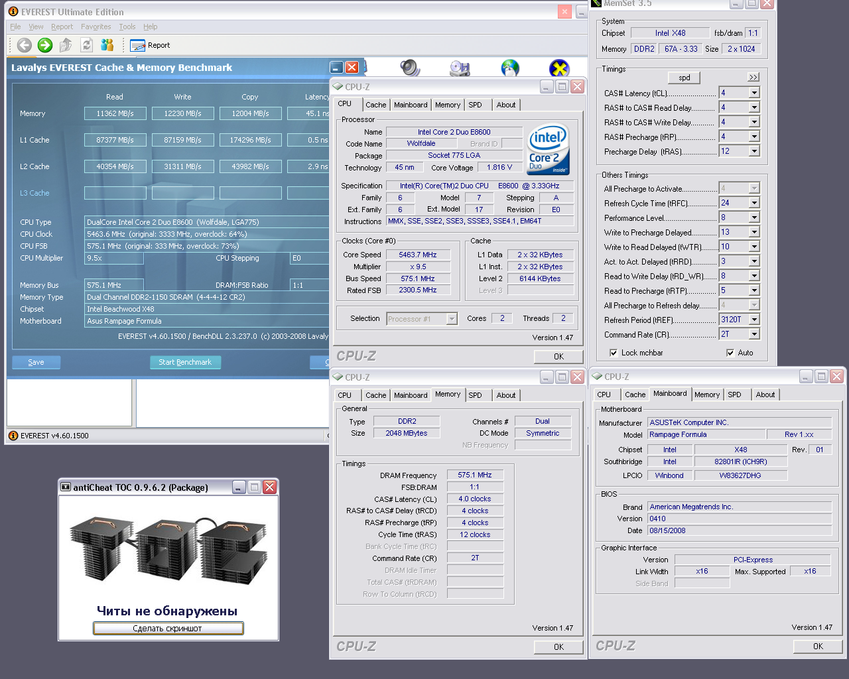Image resolution: width=849 pixels, height=679 pixels.
Task: Open Refresh Cycle Time (tRFC) dropdown
Action: (x=754, y=203)
